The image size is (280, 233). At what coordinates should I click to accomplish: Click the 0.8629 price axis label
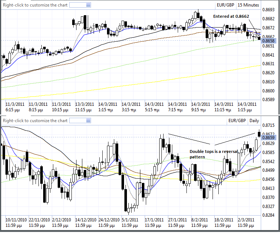[x=268, y=143]
